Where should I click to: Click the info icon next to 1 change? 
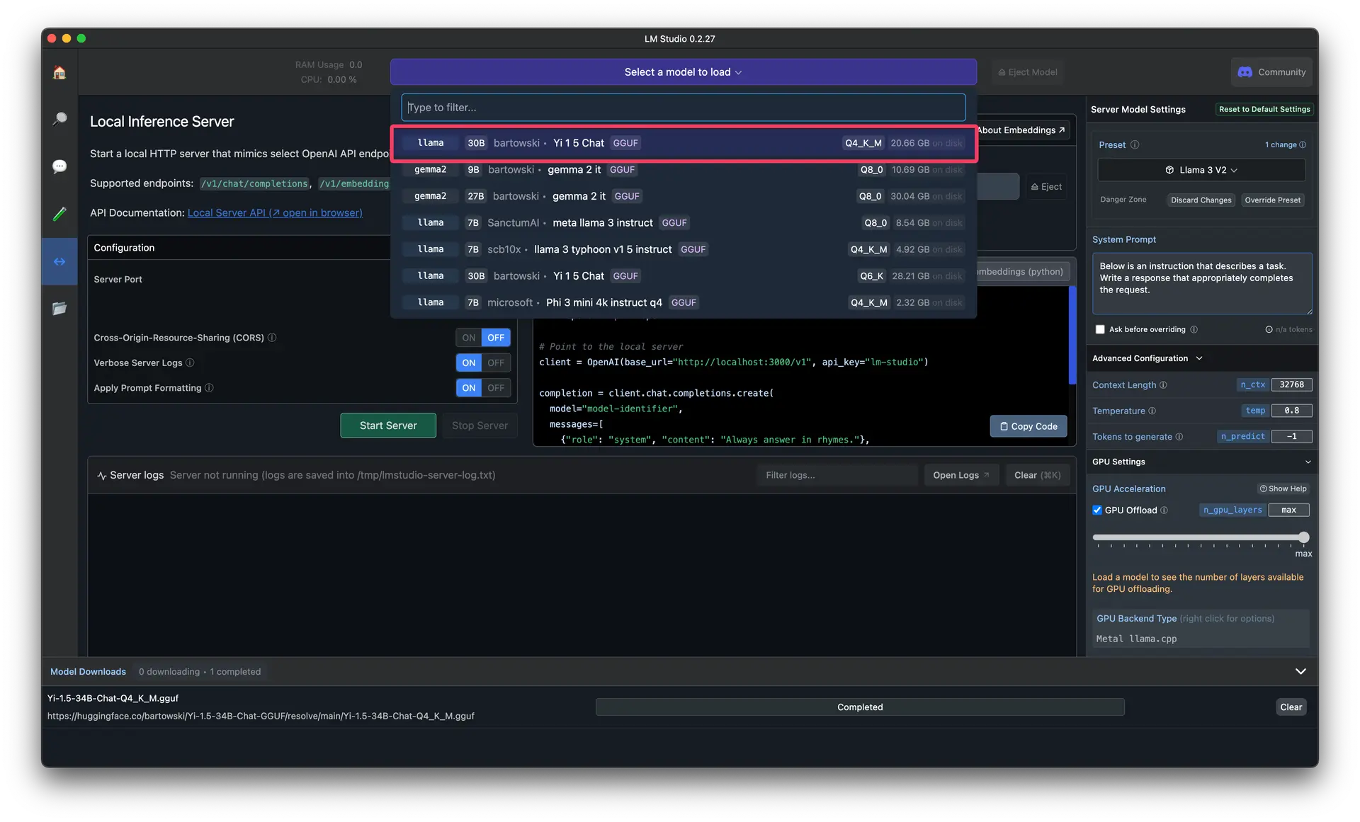(x=1303, y=145)
